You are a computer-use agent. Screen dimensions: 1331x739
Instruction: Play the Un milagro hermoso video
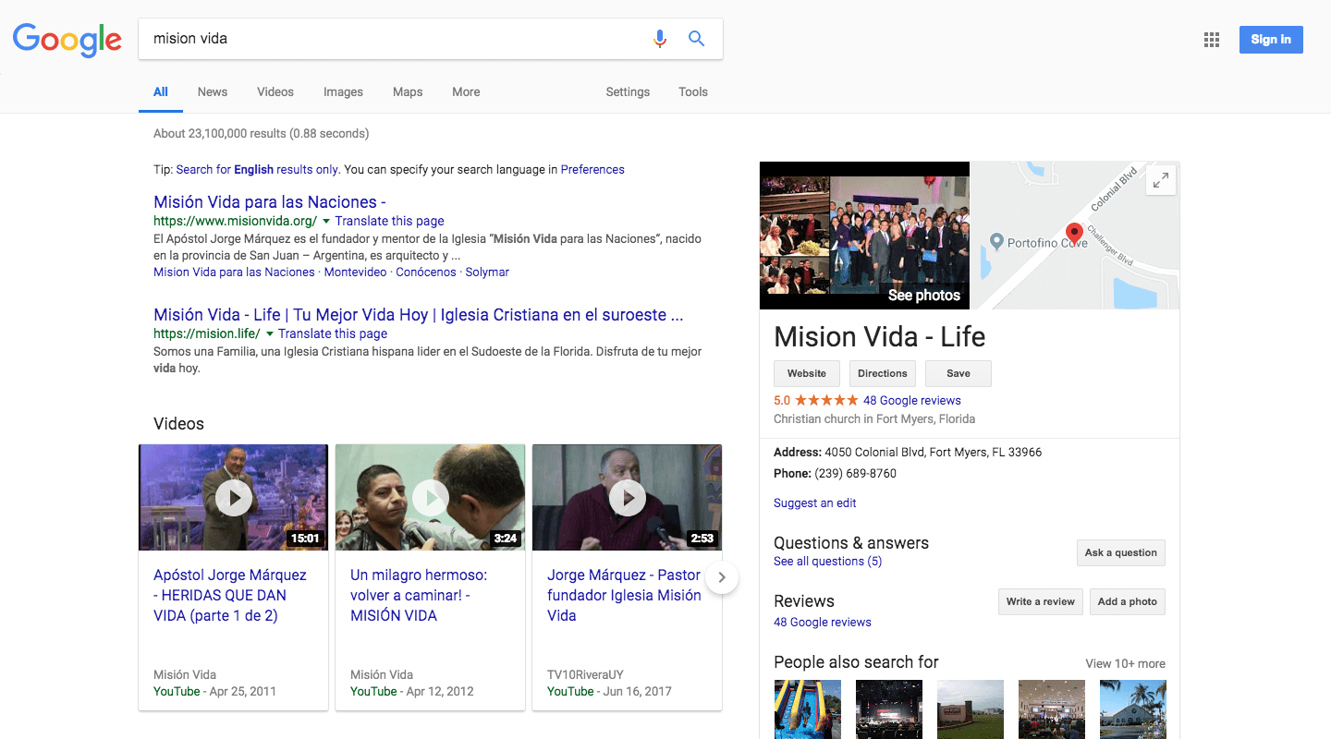click(431, 498)
